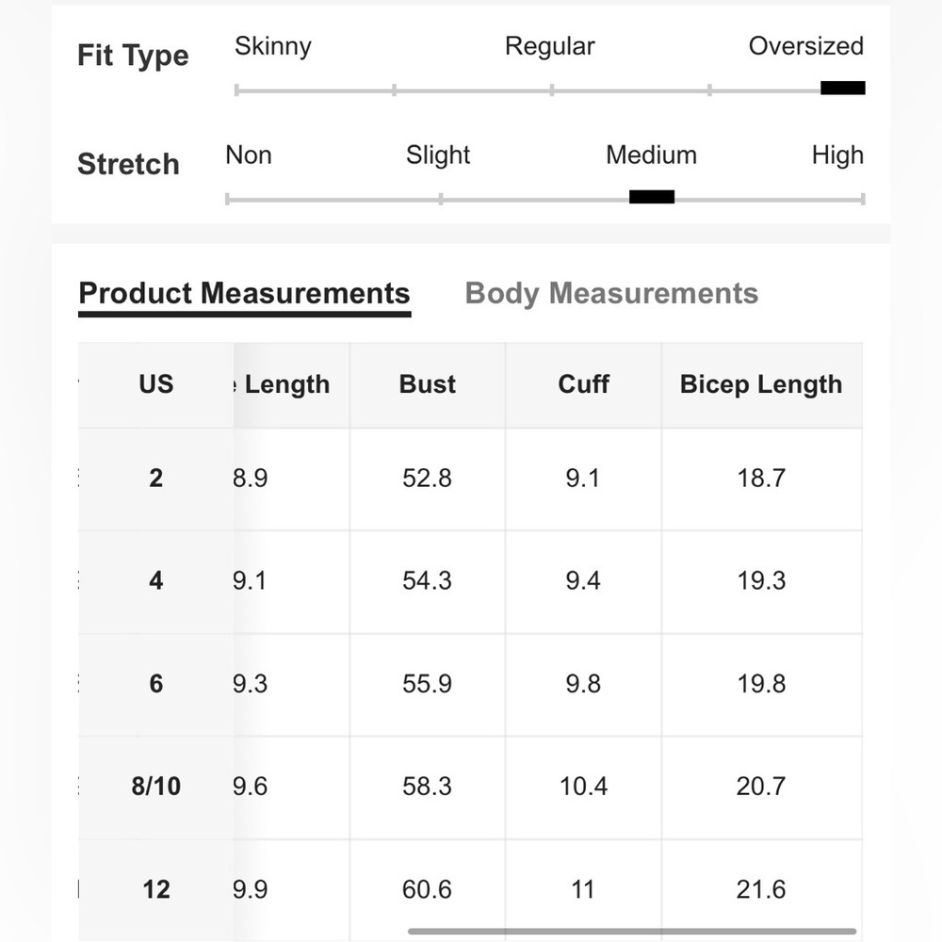Select the Product Measurements tab
This screenshot has height=942, width=942.
click(x=244, y=293)
